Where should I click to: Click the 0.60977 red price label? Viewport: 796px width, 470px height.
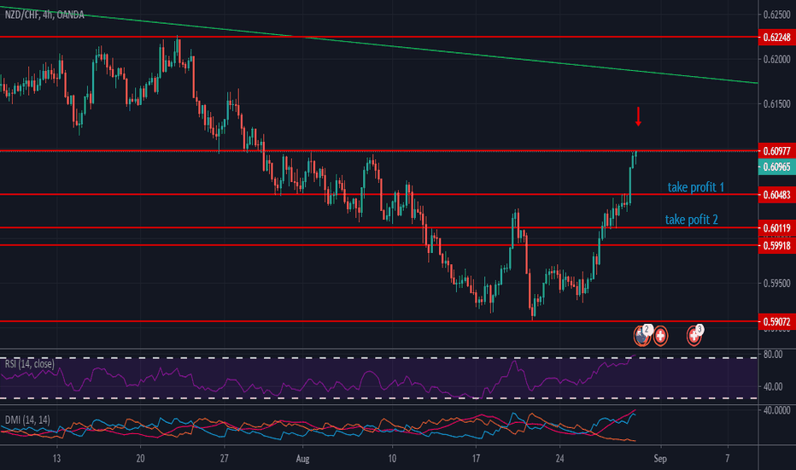point(776,151)
